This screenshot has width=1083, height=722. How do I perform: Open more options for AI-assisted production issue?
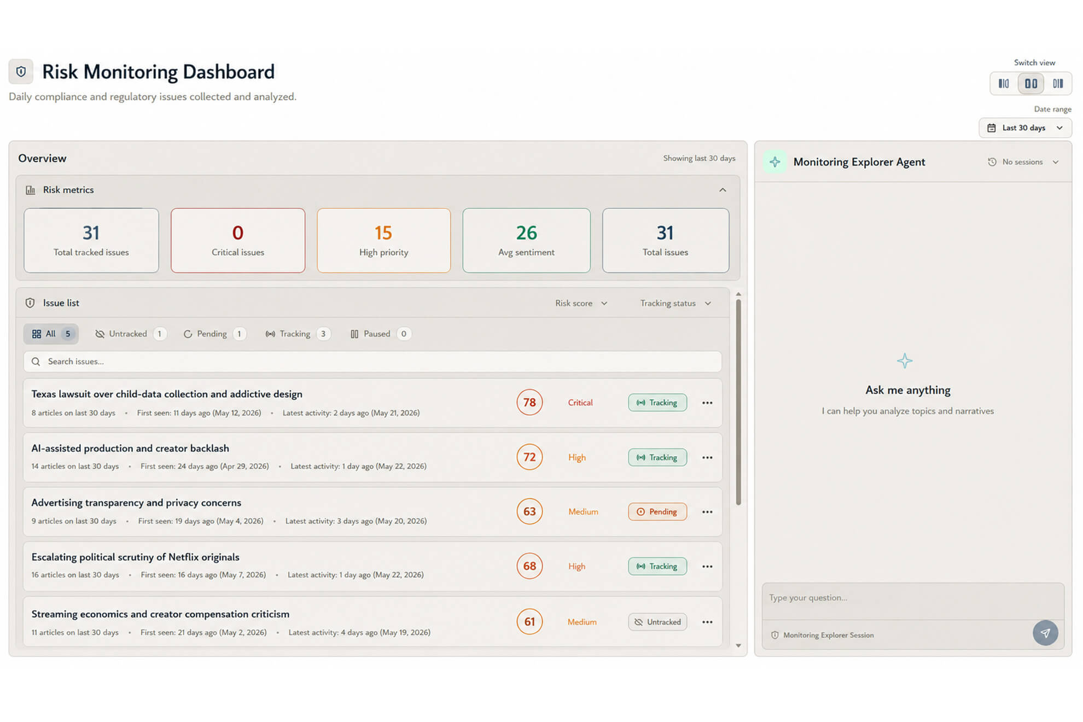(x=707, y=457)
